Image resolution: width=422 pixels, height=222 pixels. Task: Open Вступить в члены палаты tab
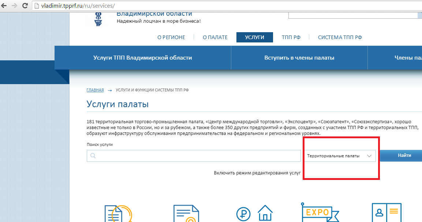(299, 57)
